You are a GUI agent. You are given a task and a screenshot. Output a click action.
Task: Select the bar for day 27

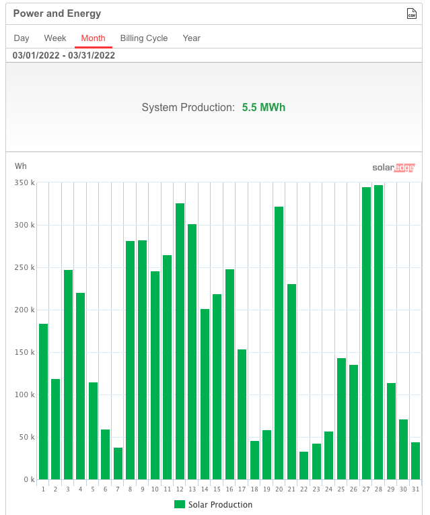click(x=366, y=333)
